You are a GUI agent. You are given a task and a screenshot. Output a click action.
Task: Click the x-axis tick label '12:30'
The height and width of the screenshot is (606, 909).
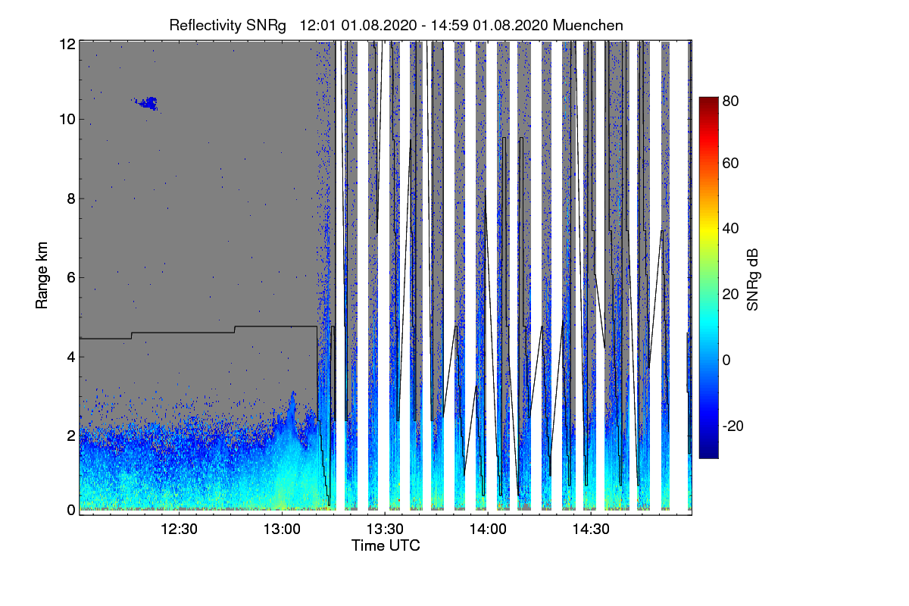[x=180, y=529]
